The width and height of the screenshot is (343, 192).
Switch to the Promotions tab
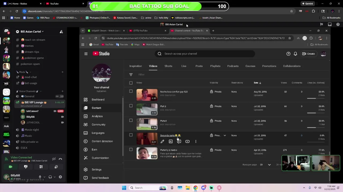click(x=269, y=66)
